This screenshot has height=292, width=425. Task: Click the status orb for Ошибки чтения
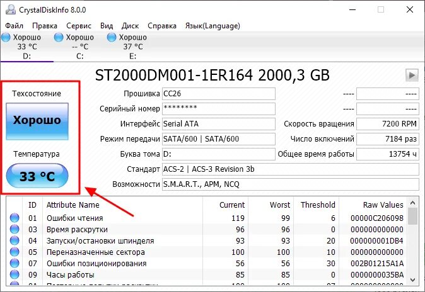point(15,218)
